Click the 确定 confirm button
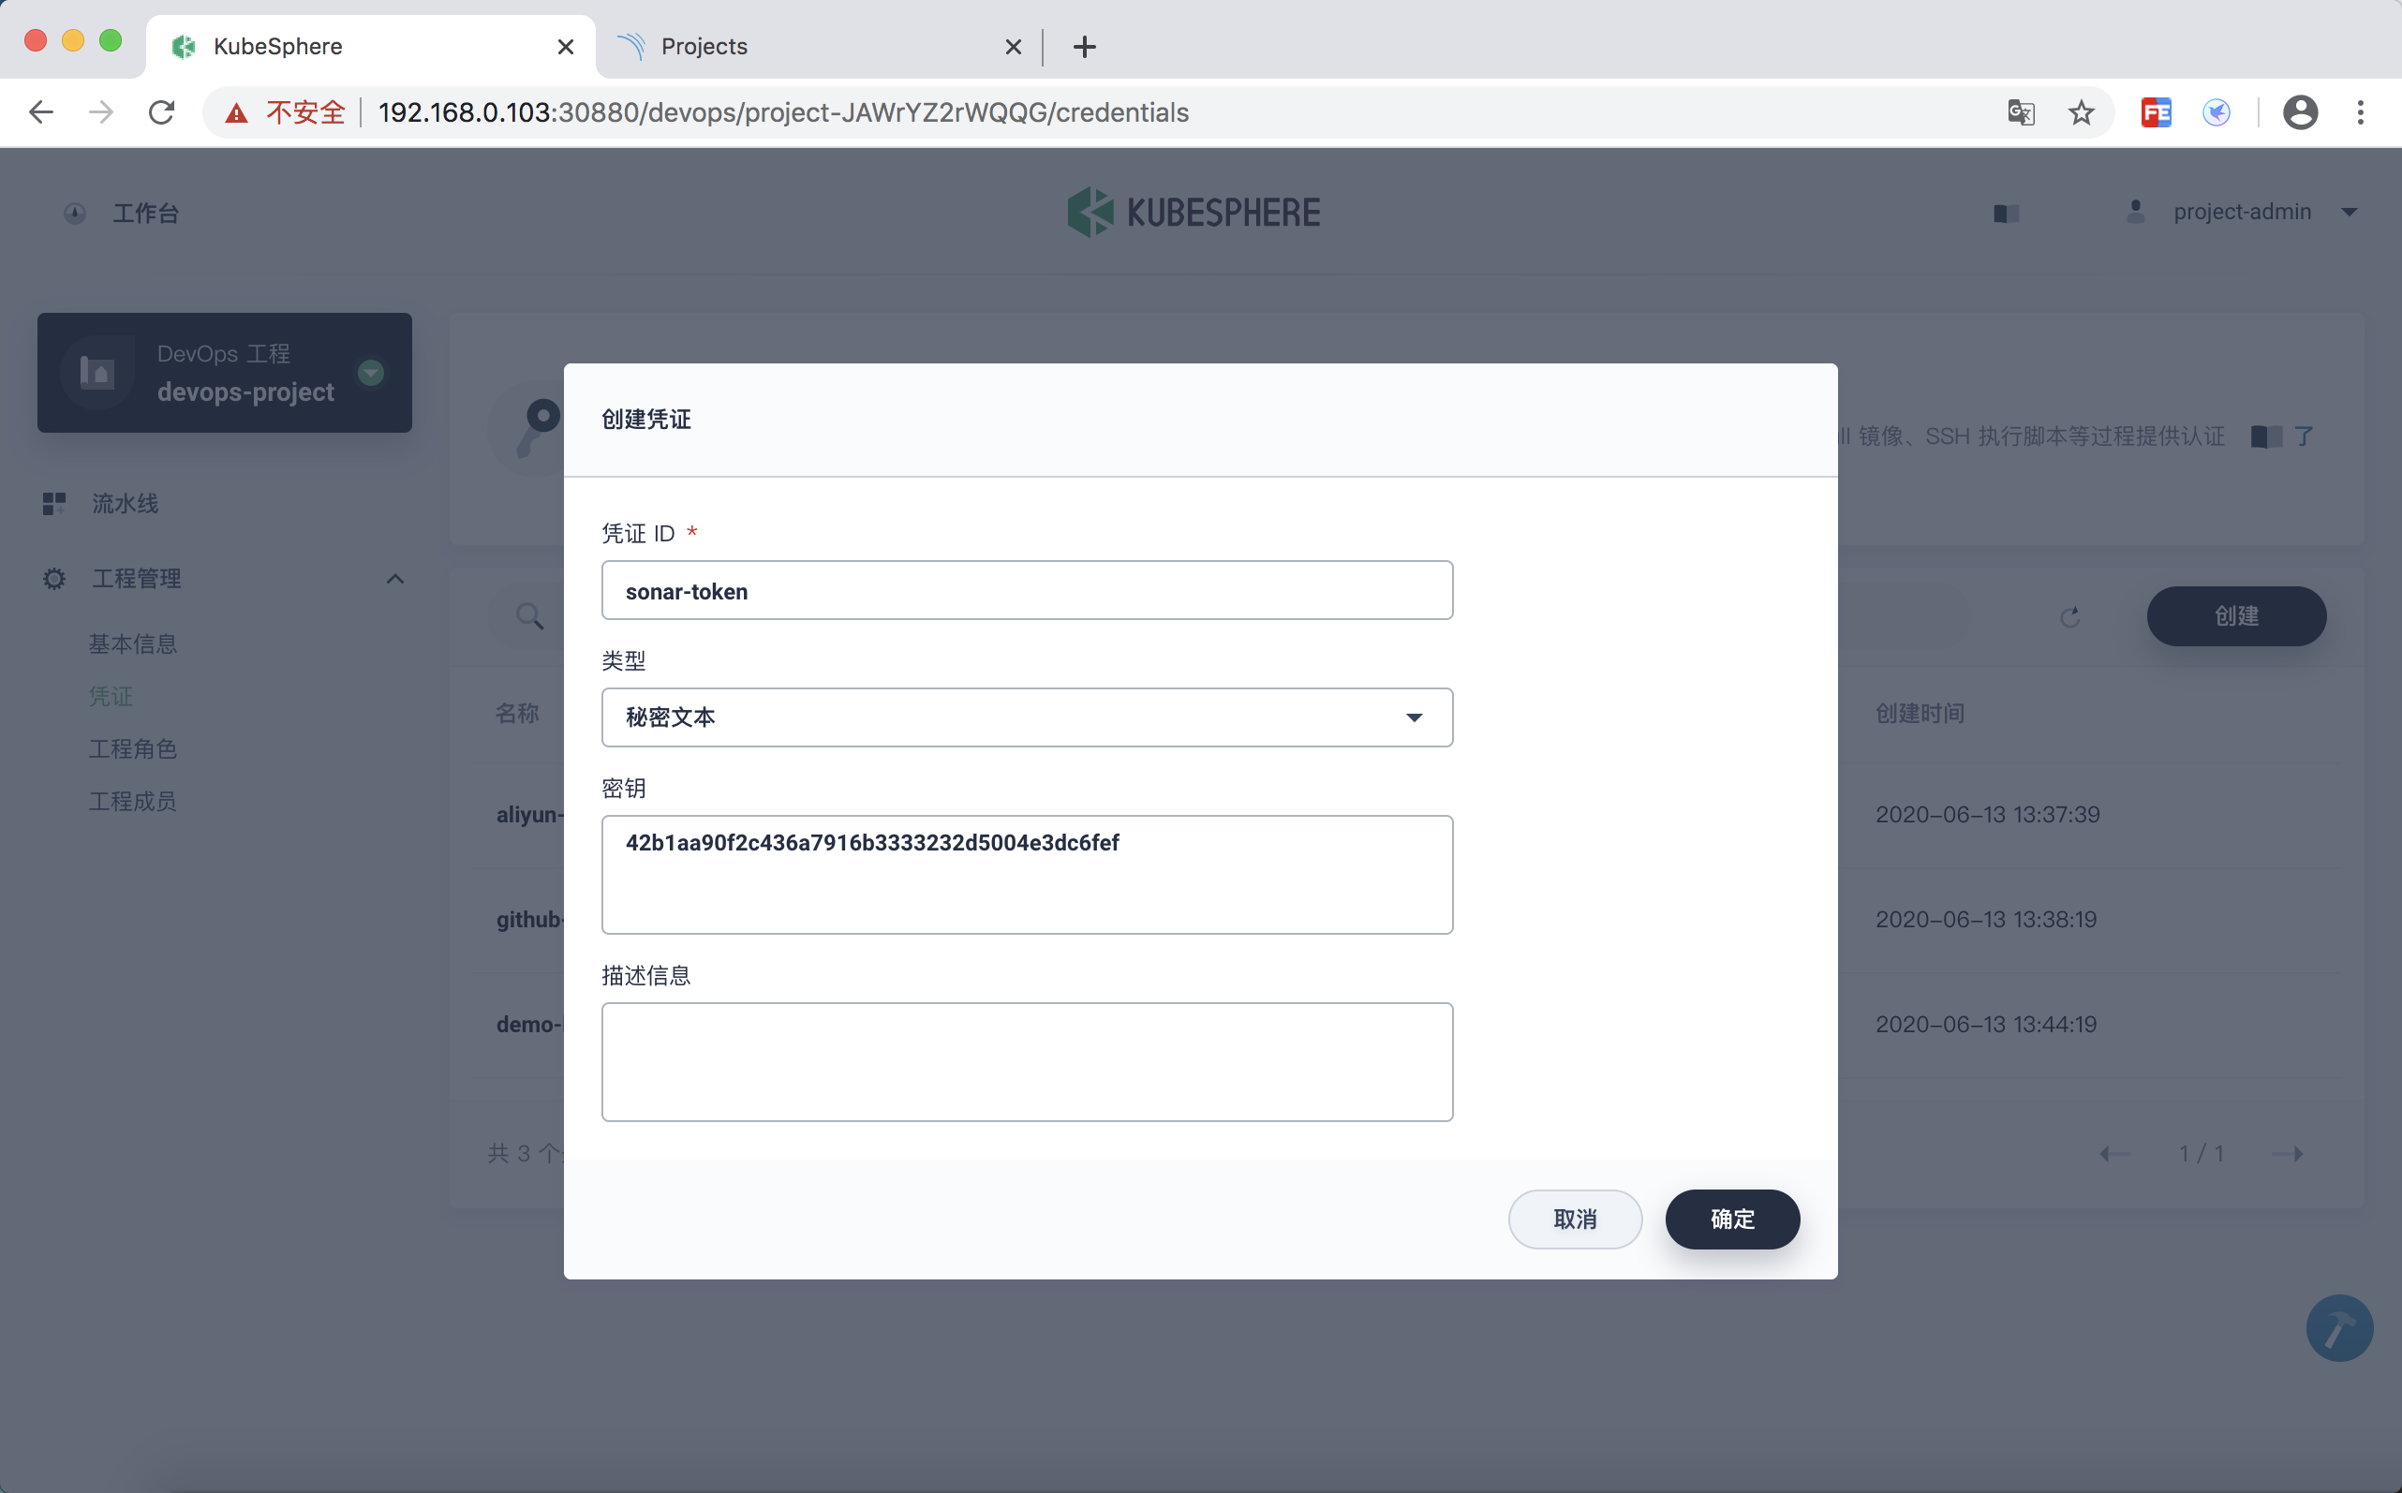 (1731, 1220)
